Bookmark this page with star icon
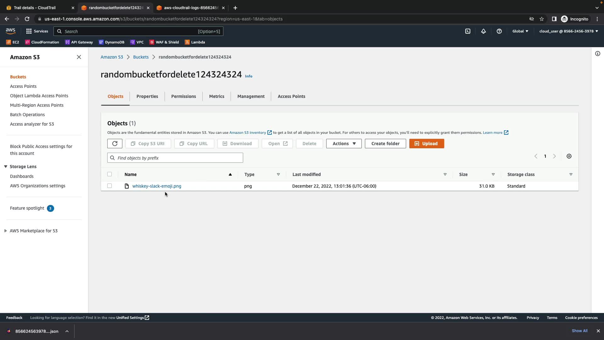The width and height of the screenshot is (604, 340). click(x=542, y=19)
